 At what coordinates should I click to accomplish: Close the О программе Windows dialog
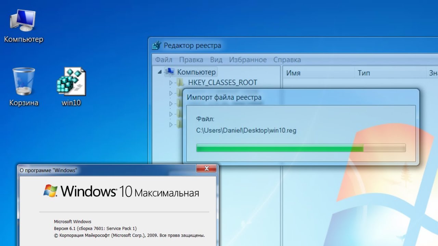pyautogui.click(x=206, y=168)
